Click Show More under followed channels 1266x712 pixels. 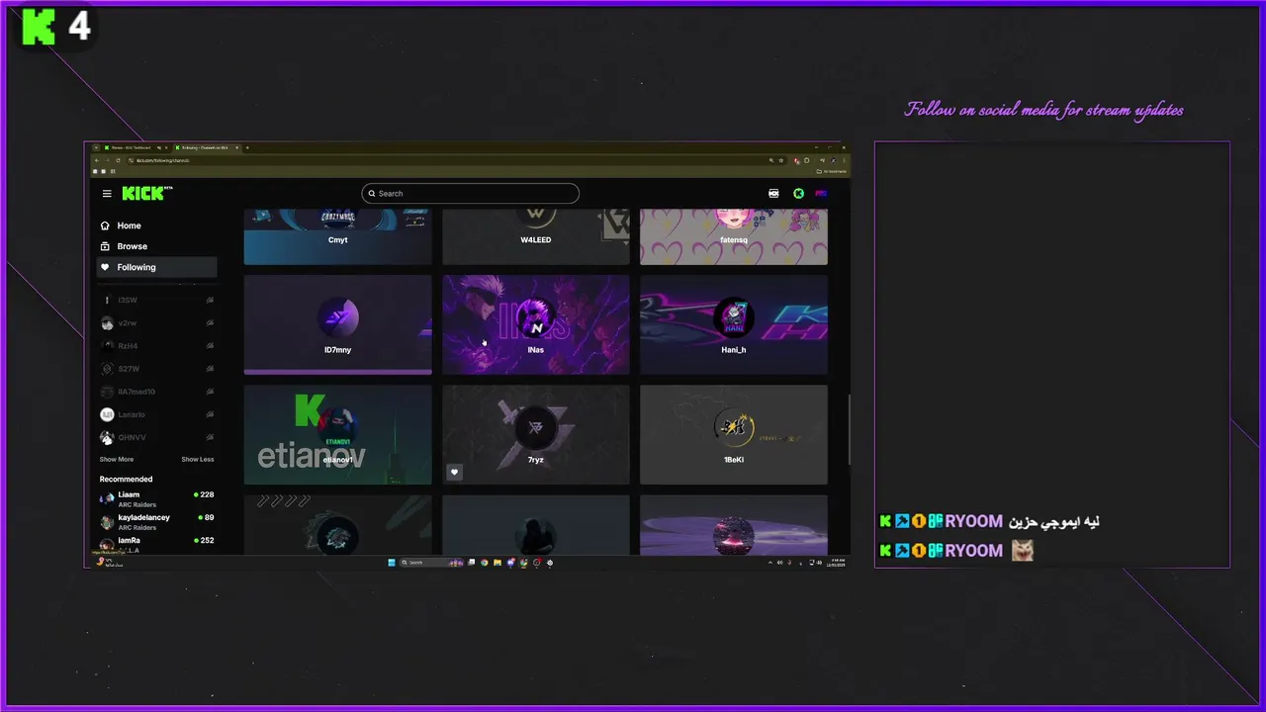[116, 459]
